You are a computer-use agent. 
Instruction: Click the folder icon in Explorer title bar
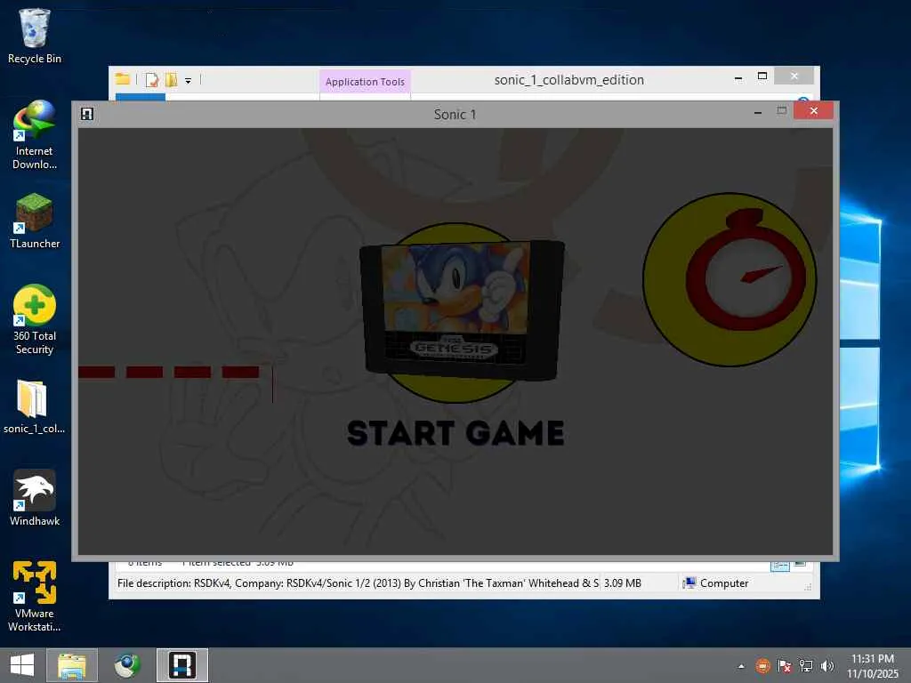123,79
